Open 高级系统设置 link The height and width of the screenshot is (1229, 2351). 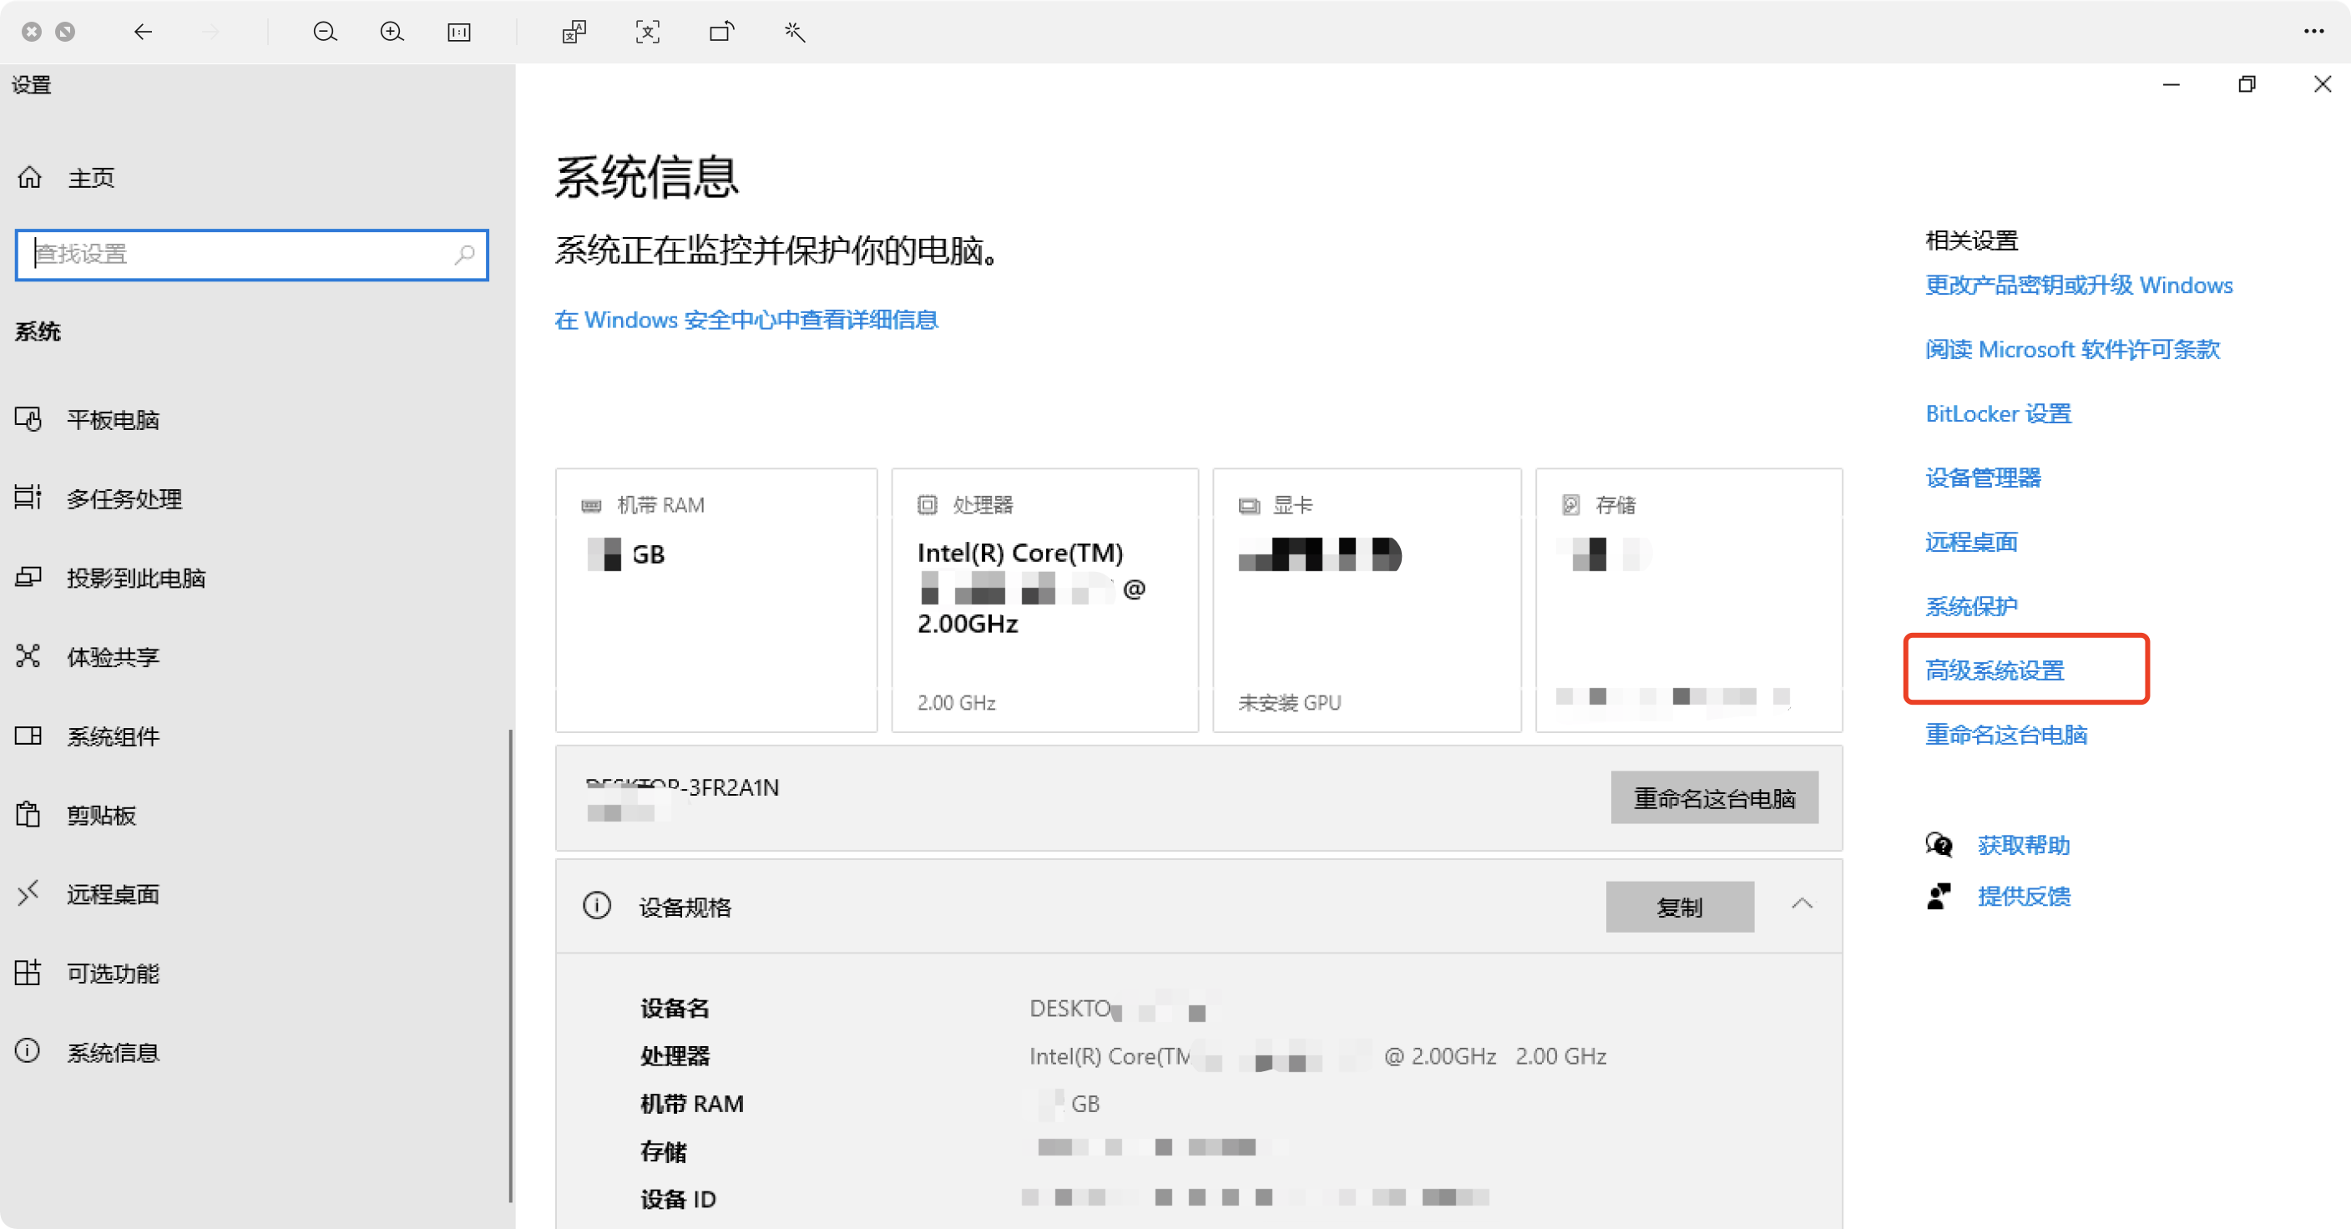(1995, 670)
